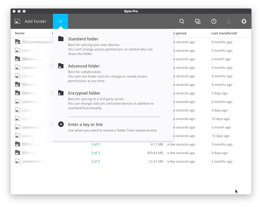Viewport: 262px width, 207px height.
Task: Click the Standard folder icon
Action: pyautogui.click(x=61, y=39)
